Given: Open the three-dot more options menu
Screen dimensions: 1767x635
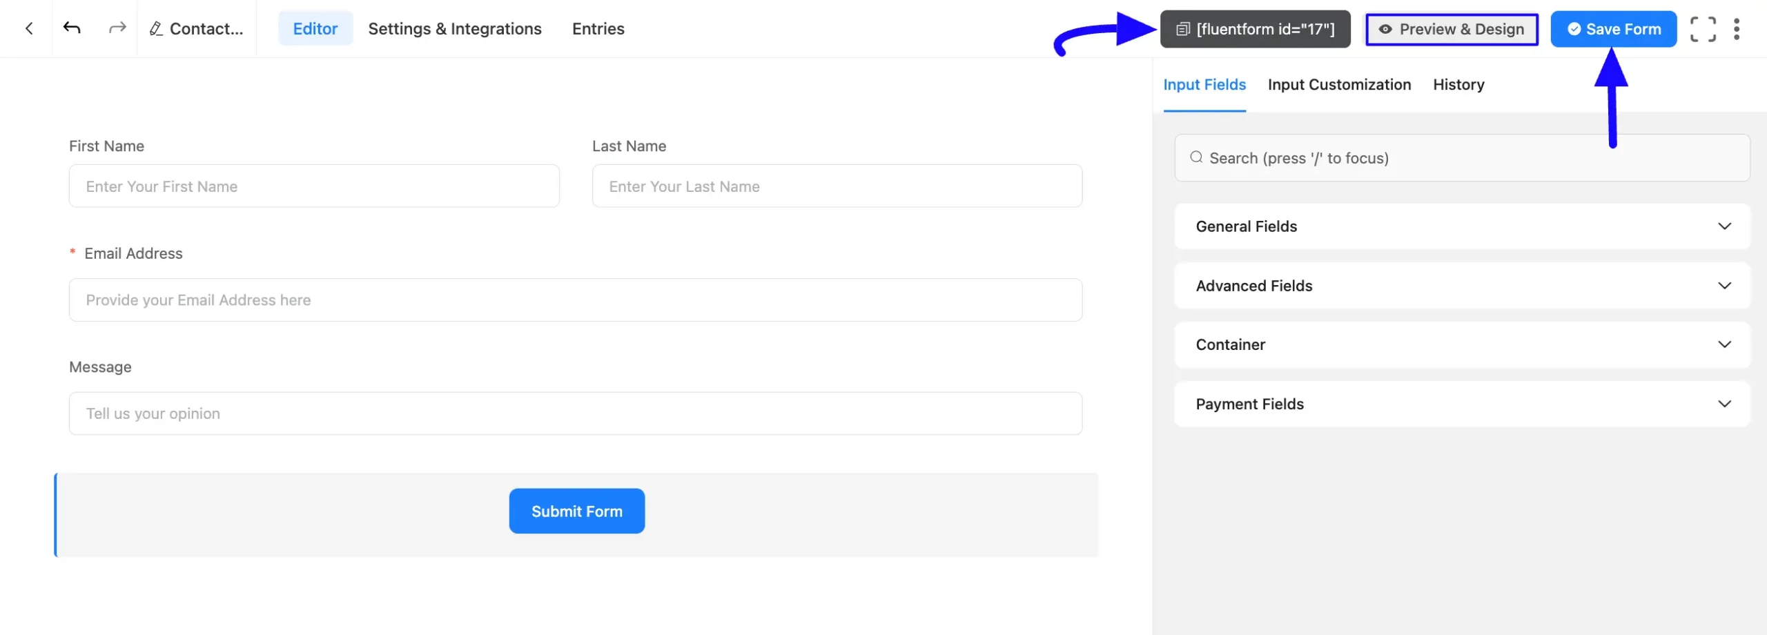Looking at the screenshot, I should (x=1737, y=29).
